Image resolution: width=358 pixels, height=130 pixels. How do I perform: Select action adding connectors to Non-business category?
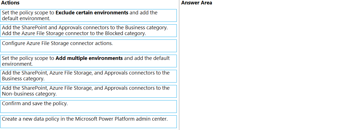(88, 91)
